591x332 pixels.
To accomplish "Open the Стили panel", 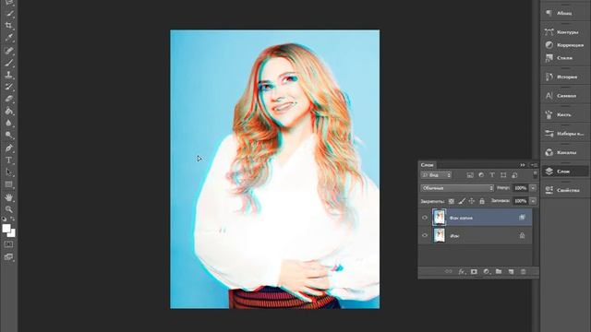I will pos(564,58).
